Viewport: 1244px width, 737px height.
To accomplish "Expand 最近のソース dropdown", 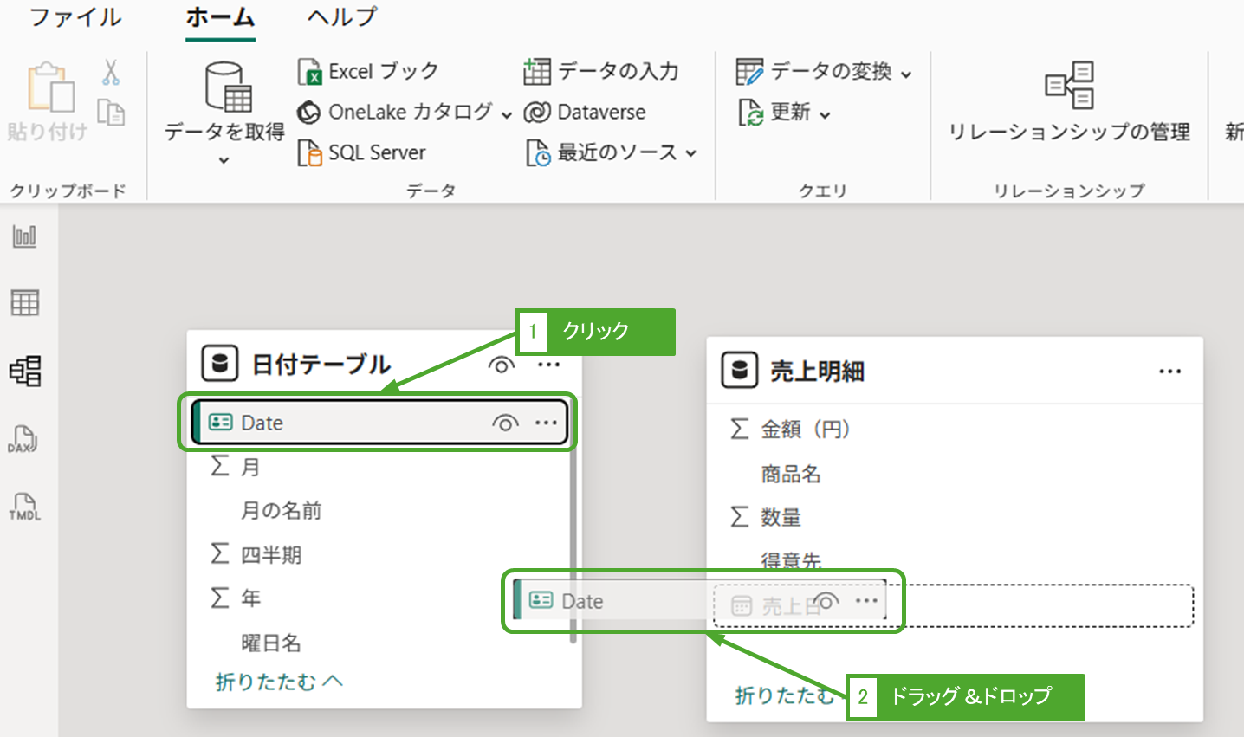I will coord(690,153).
